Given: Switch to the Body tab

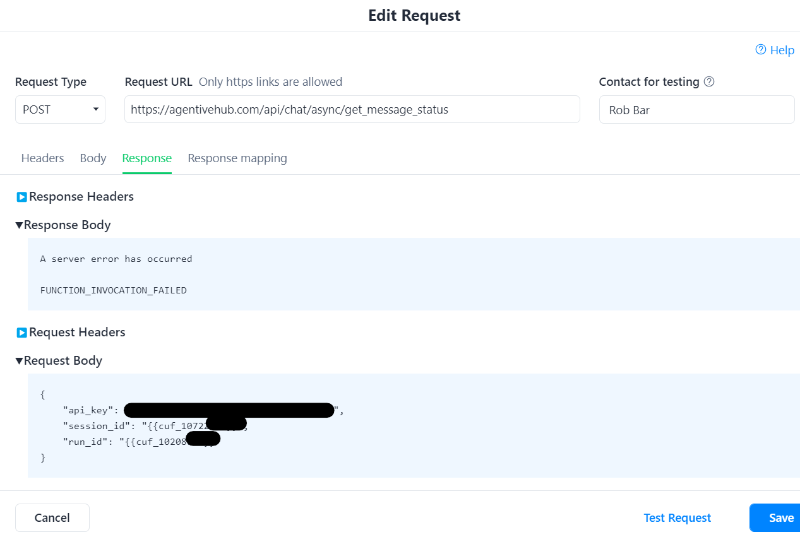Looking at the screenshot, I should coord(93,158).
